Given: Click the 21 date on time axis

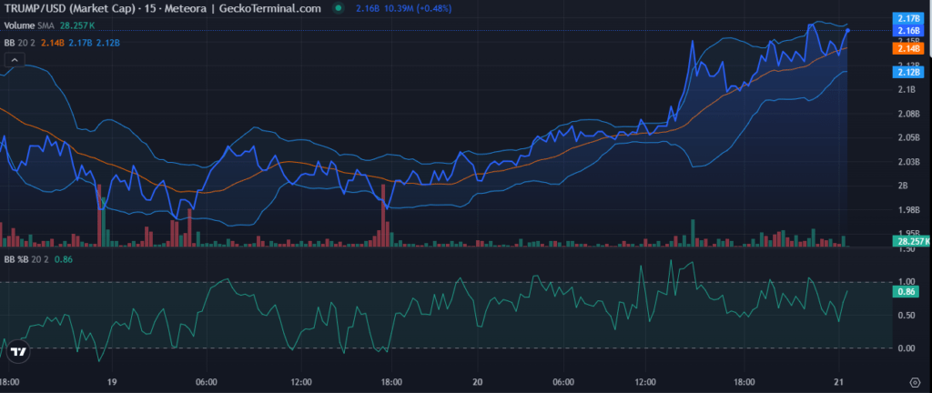Looking at the screenshot, I should tap(838, 381).
